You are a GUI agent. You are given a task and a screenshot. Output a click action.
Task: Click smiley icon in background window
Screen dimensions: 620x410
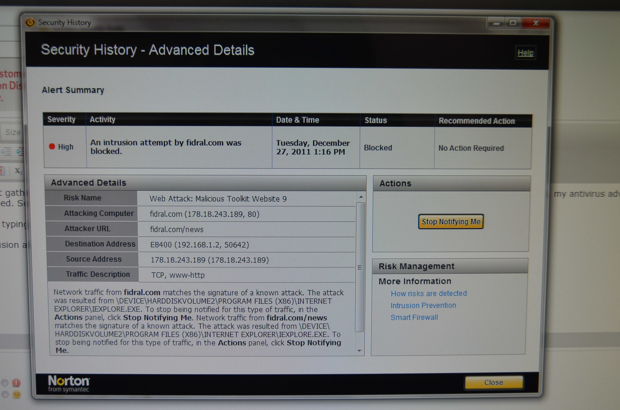point(17,394)
